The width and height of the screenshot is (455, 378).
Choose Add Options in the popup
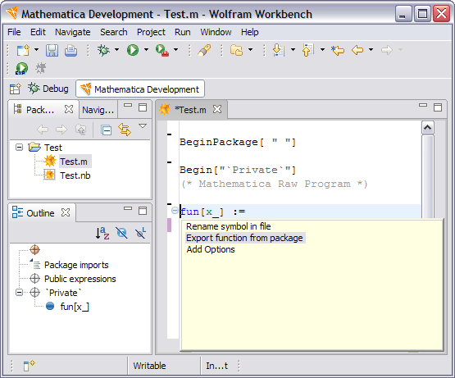[211, 249]
